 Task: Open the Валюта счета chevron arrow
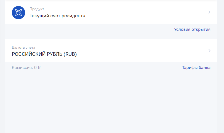pos(209,51)
